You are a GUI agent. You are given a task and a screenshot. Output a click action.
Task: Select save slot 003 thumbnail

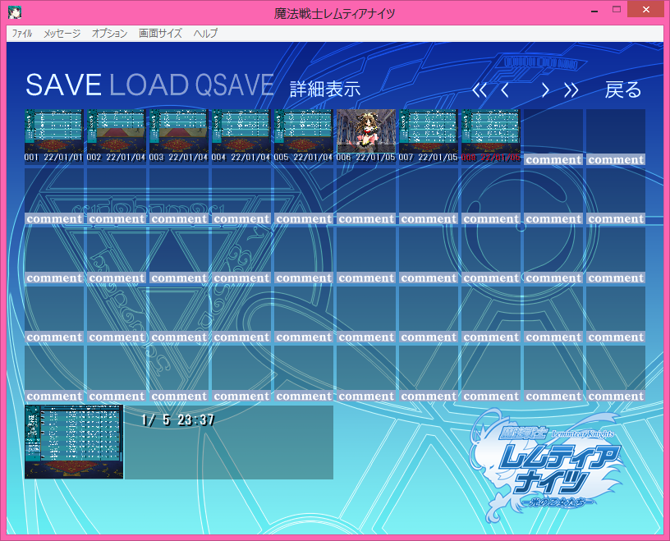click(x=179, y=131)
